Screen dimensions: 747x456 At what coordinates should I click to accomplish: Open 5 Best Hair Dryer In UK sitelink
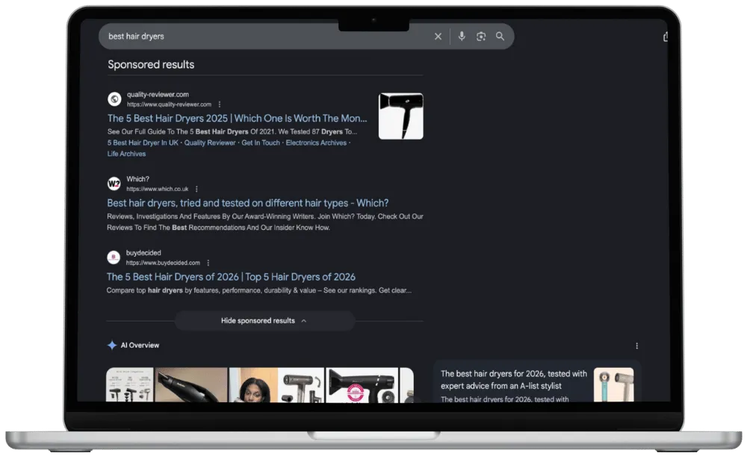(x=143, y=143)
